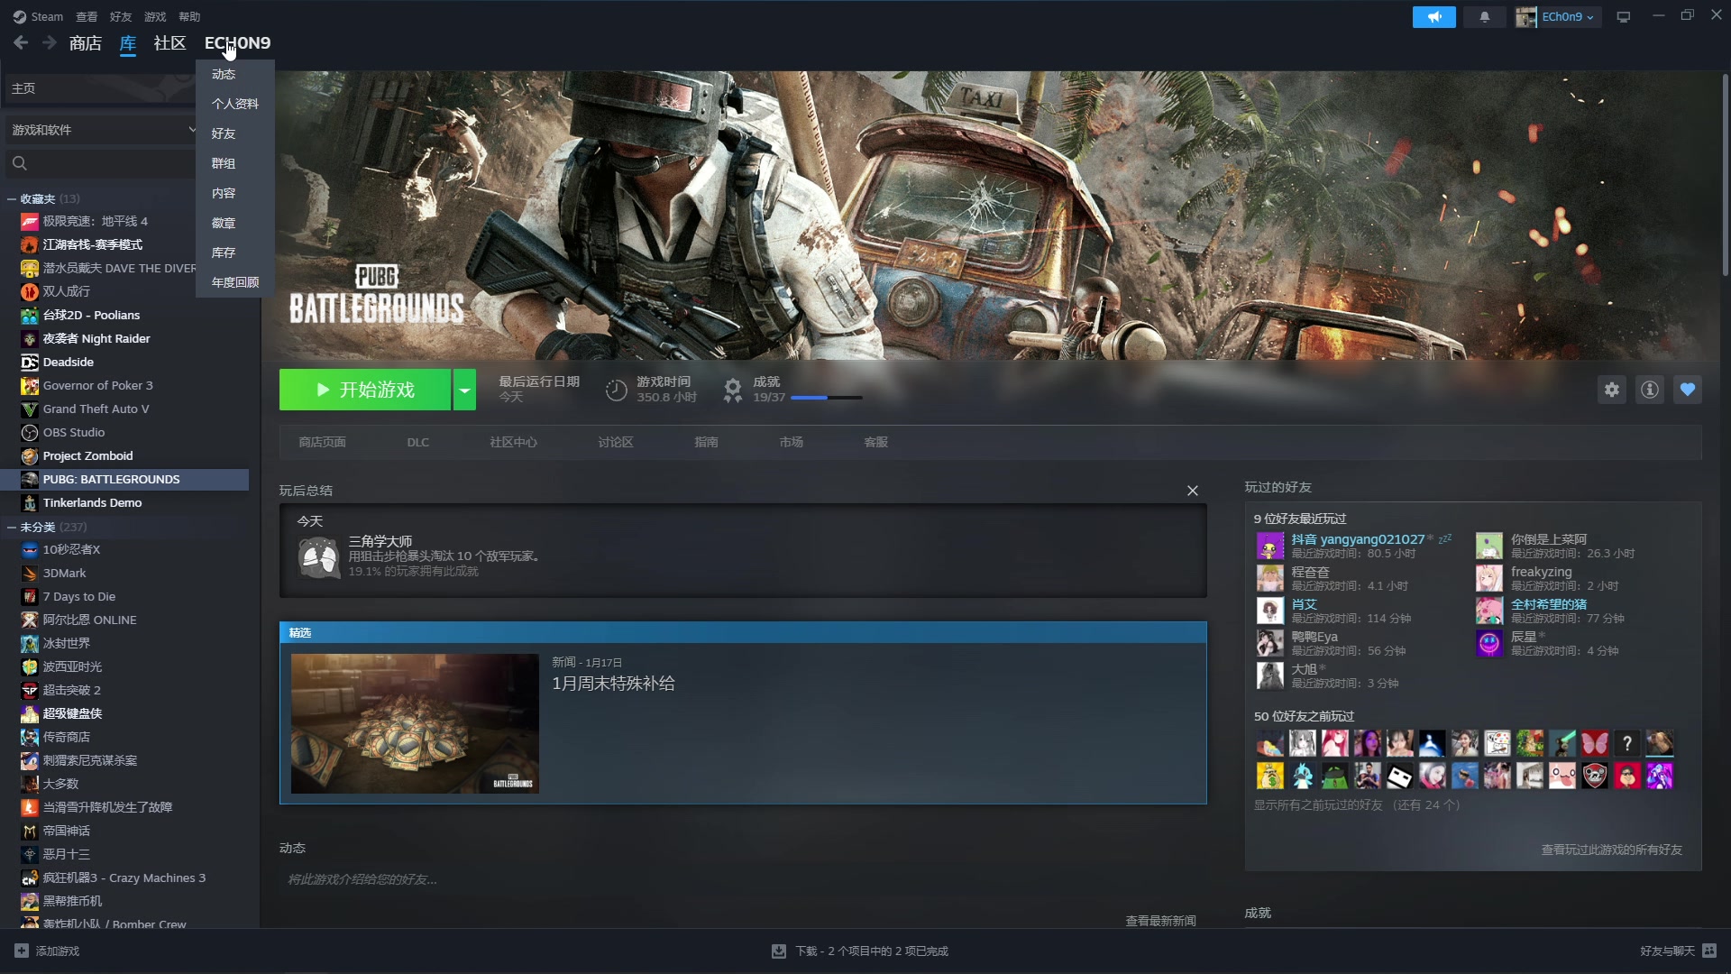Viewport: 1731px width, 974px height.
Task: Open the announcements megaphone button
Action: click(x=1433, y=16)
